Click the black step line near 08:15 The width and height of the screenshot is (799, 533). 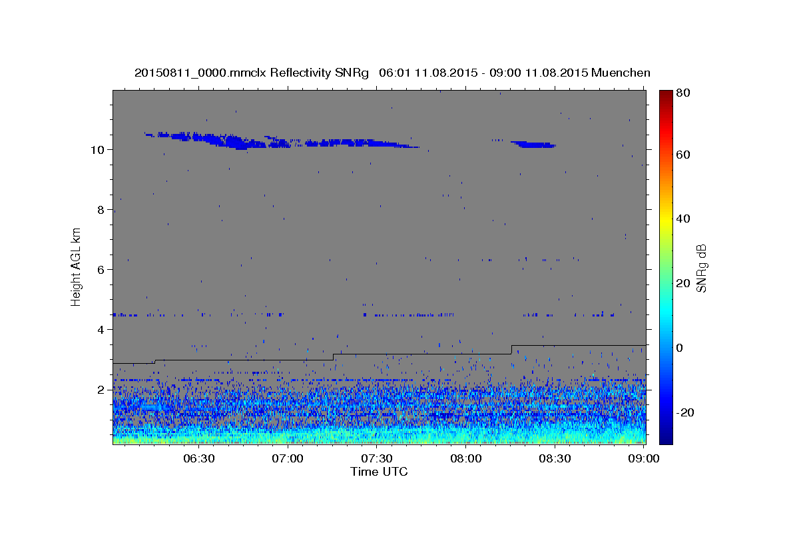511,349
